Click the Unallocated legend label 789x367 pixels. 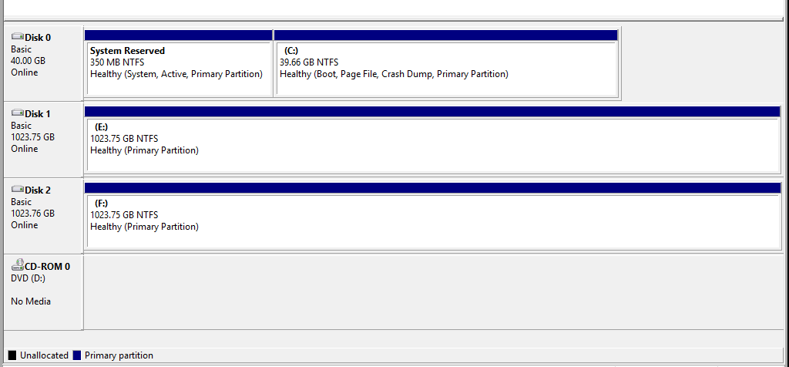pos(44,355)
